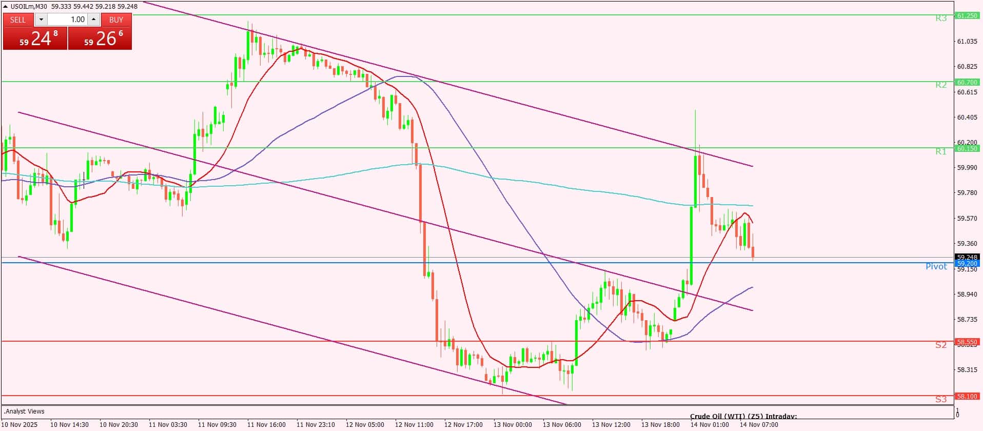The height and width of the screenshot is (431, 983).
Task: Select the blue Pivot 59.200 label
Action: click(967, 263)
